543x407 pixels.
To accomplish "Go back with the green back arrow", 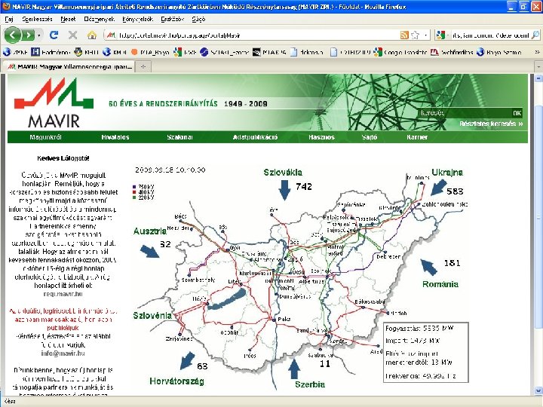I will click(x=13, y=35).
